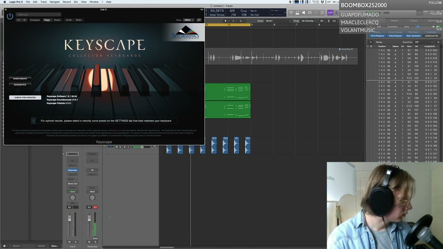Image resolution: width=443 pixels, height=249 pixels.
Task: Solo the Inst 5 channel strip
Action: click(75, 242)
